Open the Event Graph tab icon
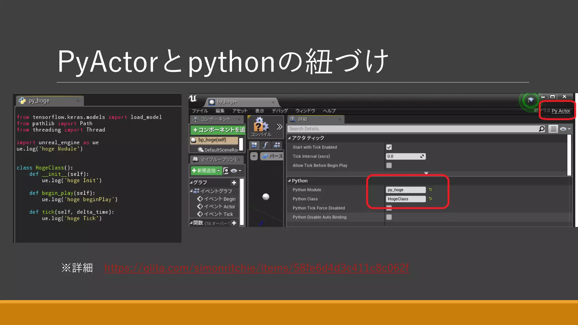This screenshot has height=325, width=578. click(x=277, y=145)
